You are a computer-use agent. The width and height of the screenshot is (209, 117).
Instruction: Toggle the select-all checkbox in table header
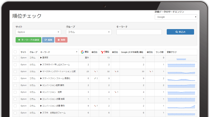(15, 52)
